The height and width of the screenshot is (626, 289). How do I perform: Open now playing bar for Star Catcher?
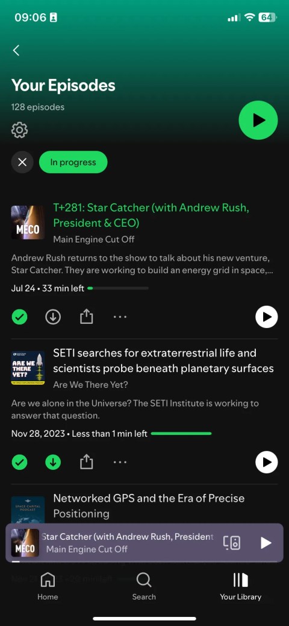coord(144,543)
